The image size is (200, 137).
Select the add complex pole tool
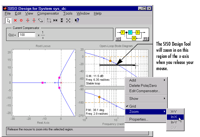pos(27,20)
